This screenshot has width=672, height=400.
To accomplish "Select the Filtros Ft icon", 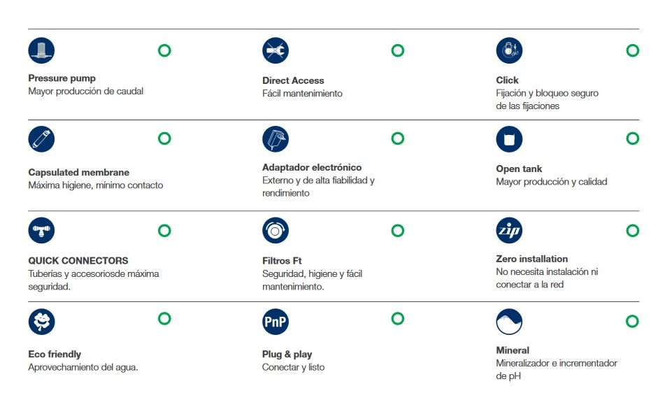I will tap(275, 230).
